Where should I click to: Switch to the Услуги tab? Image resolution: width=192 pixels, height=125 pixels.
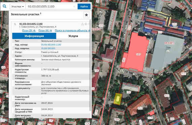pyautogui.click(x=73, y=36)
